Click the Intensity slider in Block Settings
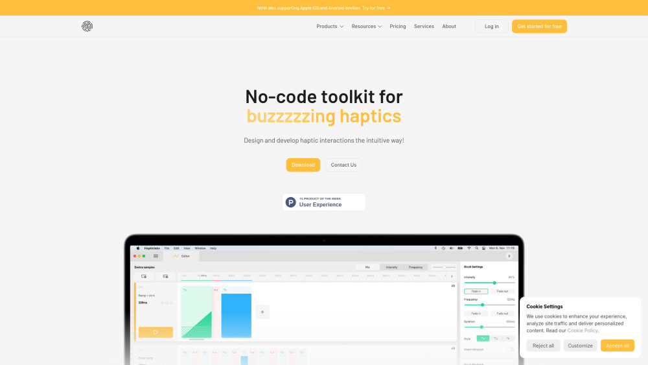 tap(494, 283)
